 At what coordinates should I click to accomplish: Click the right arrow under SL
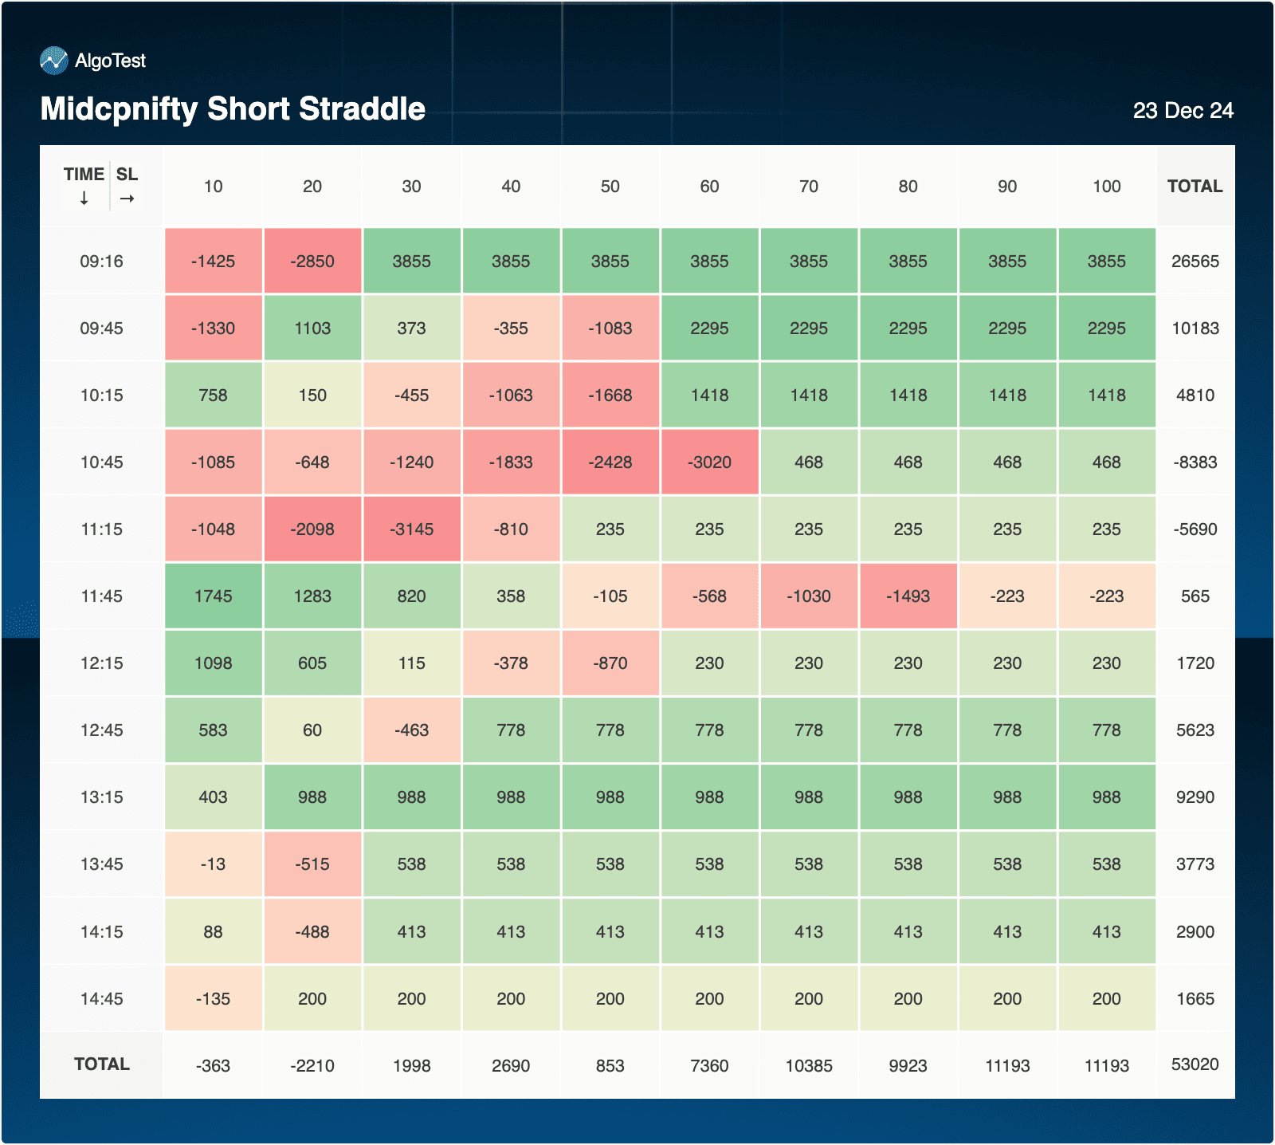(x=127, y=199)
